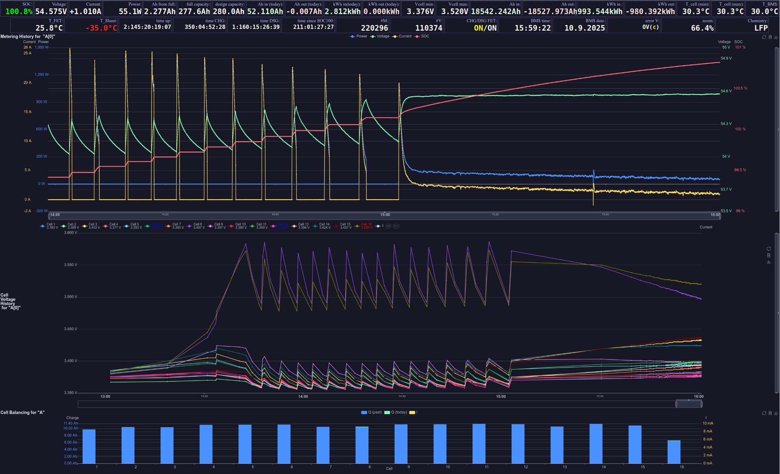780x474 pixels.
Task: Click the CHG/DSG FET ON/ON status field
Action: [x=485, y=28]
